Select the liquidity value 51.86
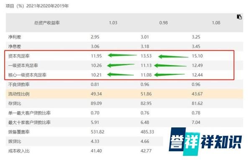251x160 pixels. point(146,94)
